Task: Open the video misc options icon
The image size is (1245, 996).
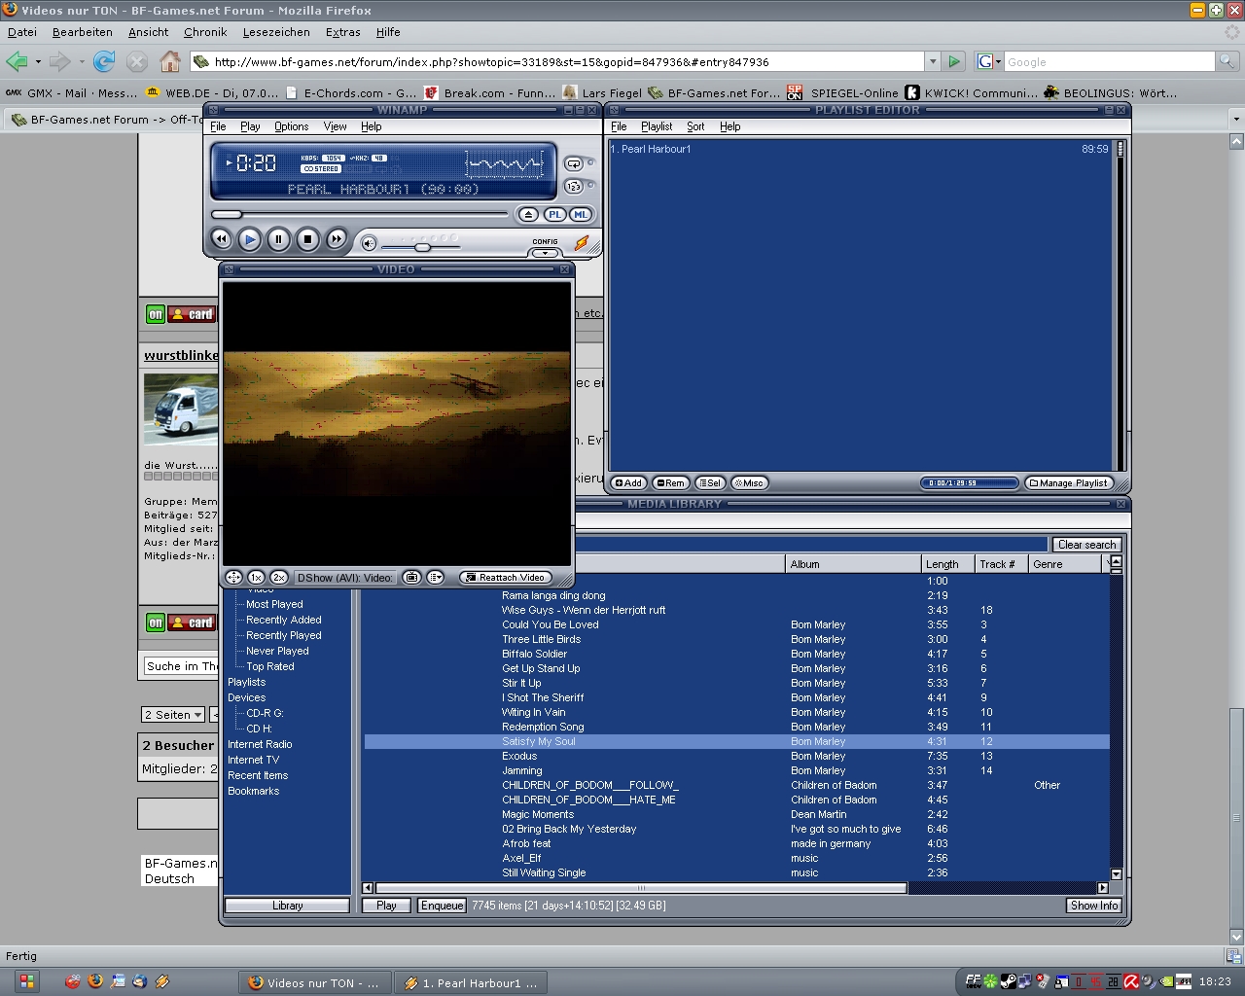Action: (x=436, y=577)
